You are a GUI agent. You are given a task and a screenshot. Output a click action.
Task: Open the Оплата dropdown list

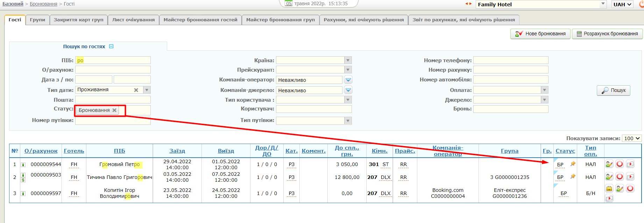pyautogui.click(x=544, y=90)
